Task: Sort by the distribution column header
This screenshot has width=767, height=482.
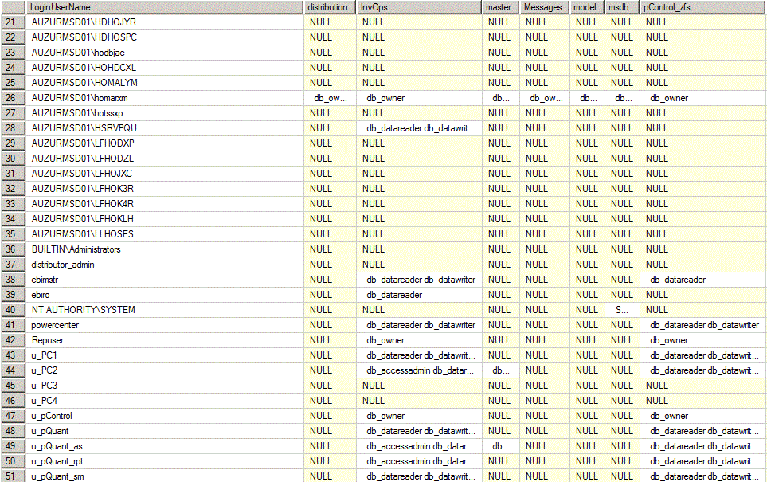Action: [x=330, y=7]
